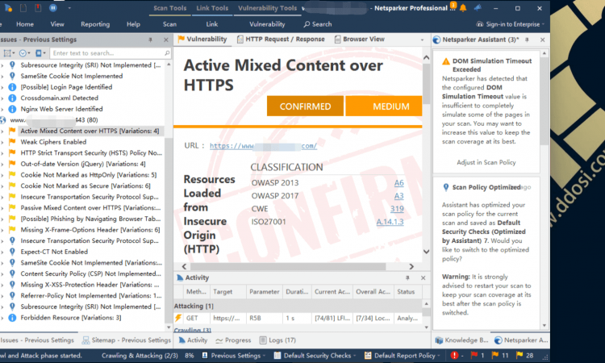
Task: Switch to the Knowledge Base tab
Action: (462, 340)
